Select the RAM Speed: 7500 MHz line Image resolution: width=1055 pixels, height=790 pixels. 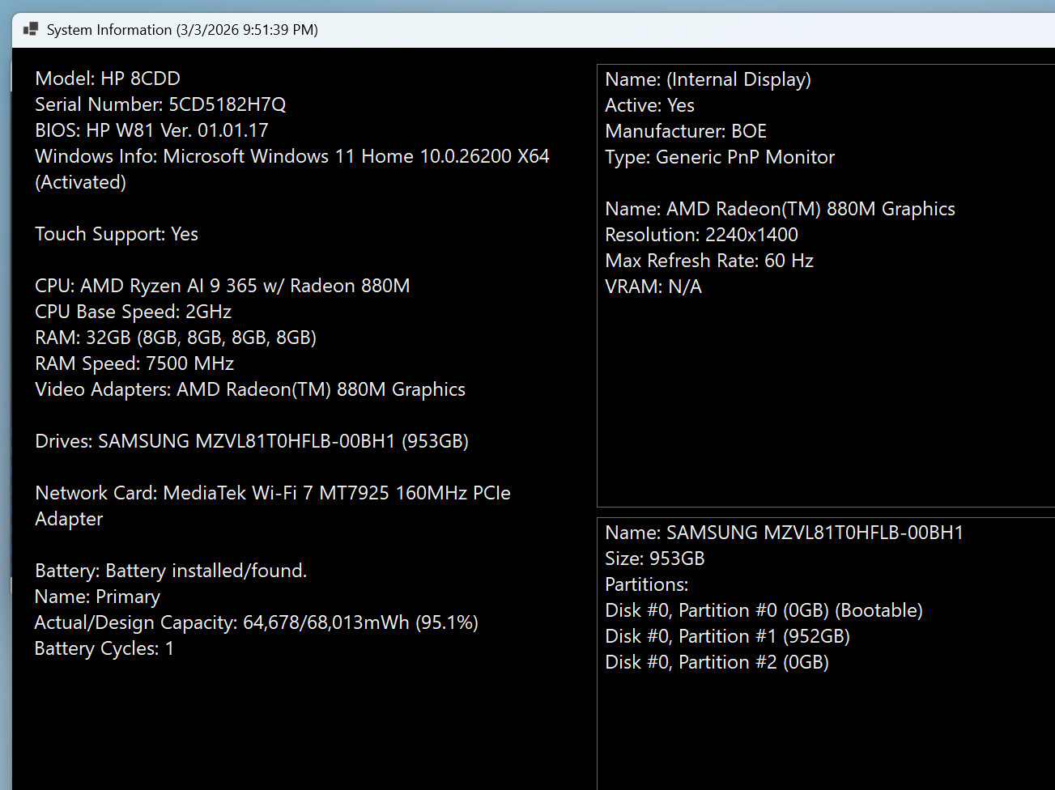point(134,363)
